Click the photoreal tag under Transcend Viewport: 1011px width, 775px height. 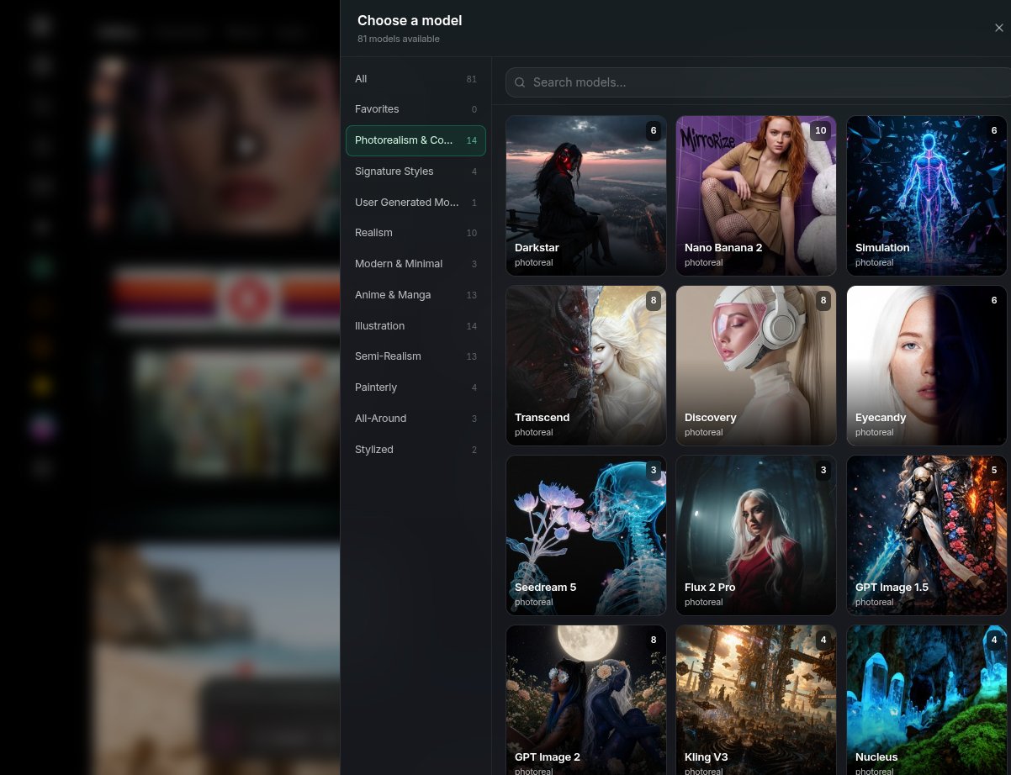click(534, 432)
